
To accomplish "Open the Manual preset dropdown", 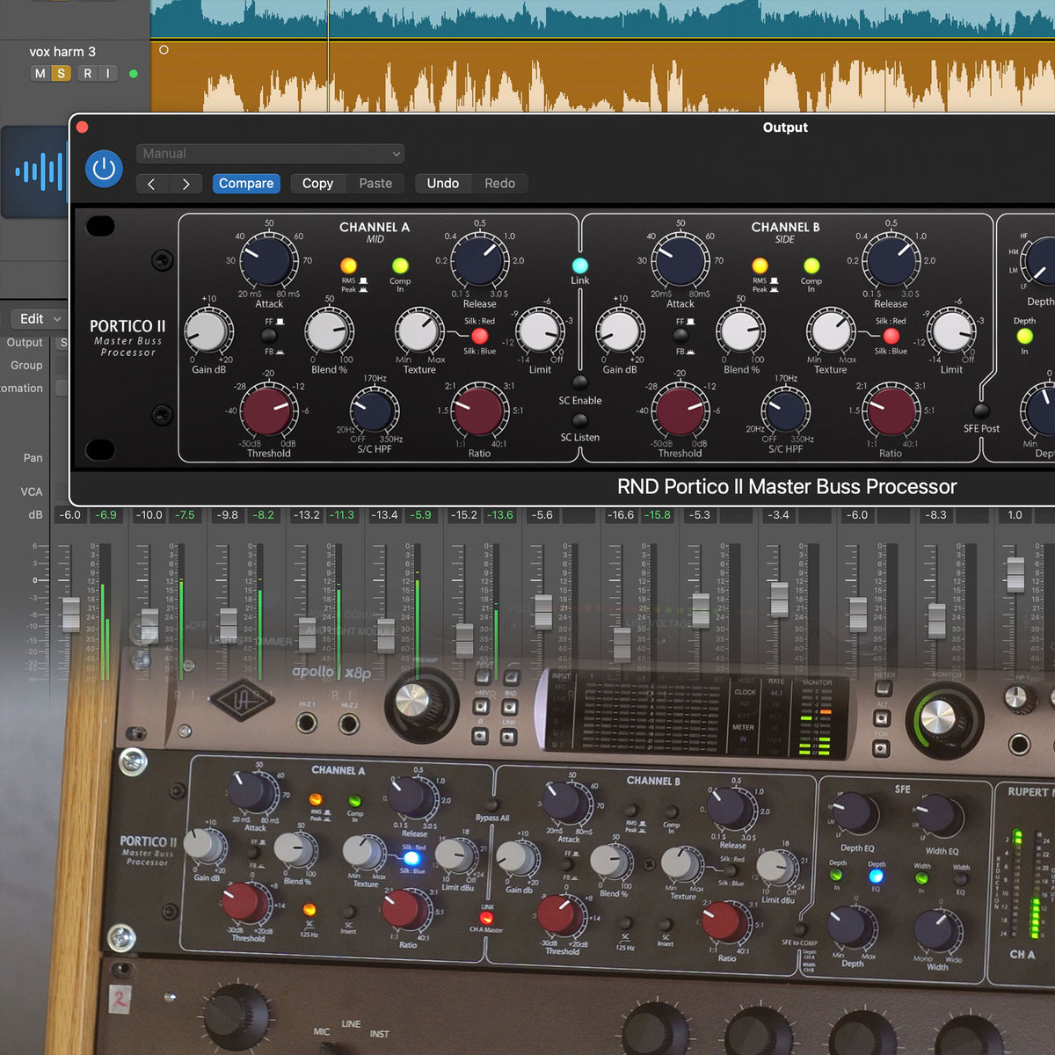I will tap(270, 154).
